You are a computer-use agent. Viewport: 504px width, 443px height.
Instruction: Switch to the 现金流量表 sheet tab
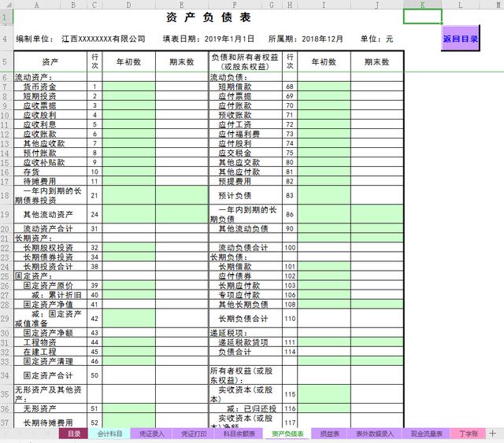tap(426, 434)
